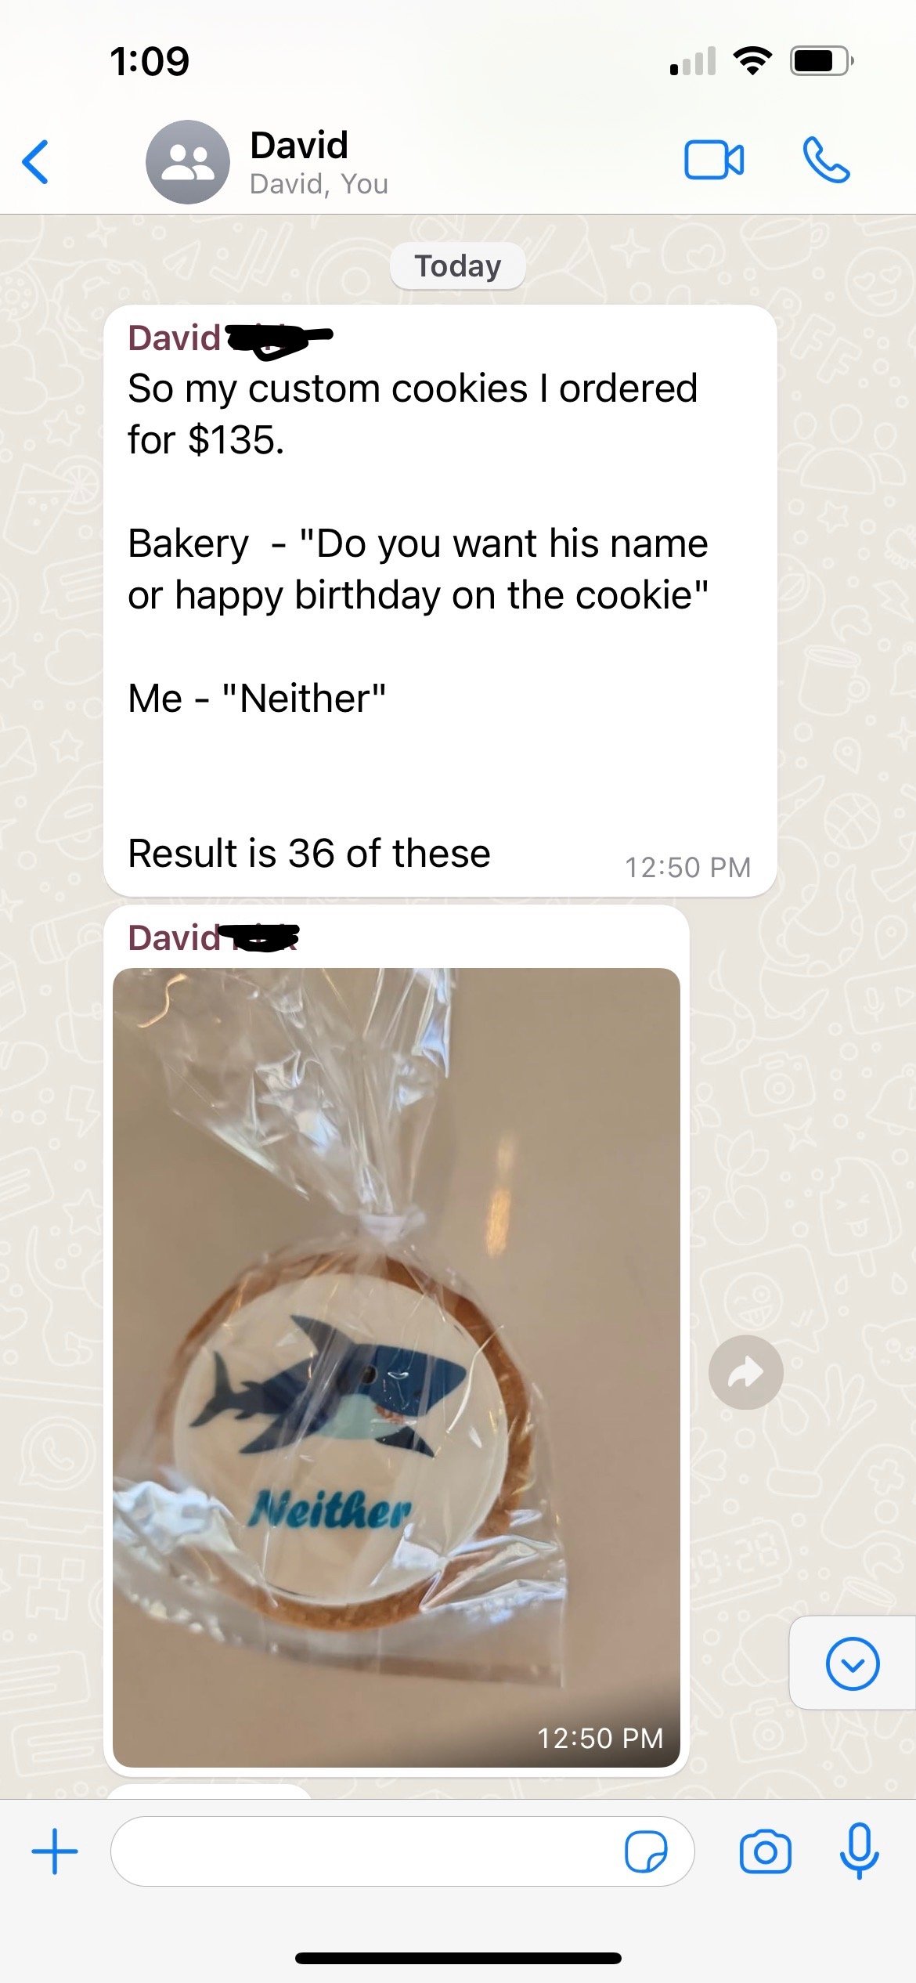This screenshot has width=916, height=1983.
Task: Tap sender name David above text message
Action: [x=175, y=338]
